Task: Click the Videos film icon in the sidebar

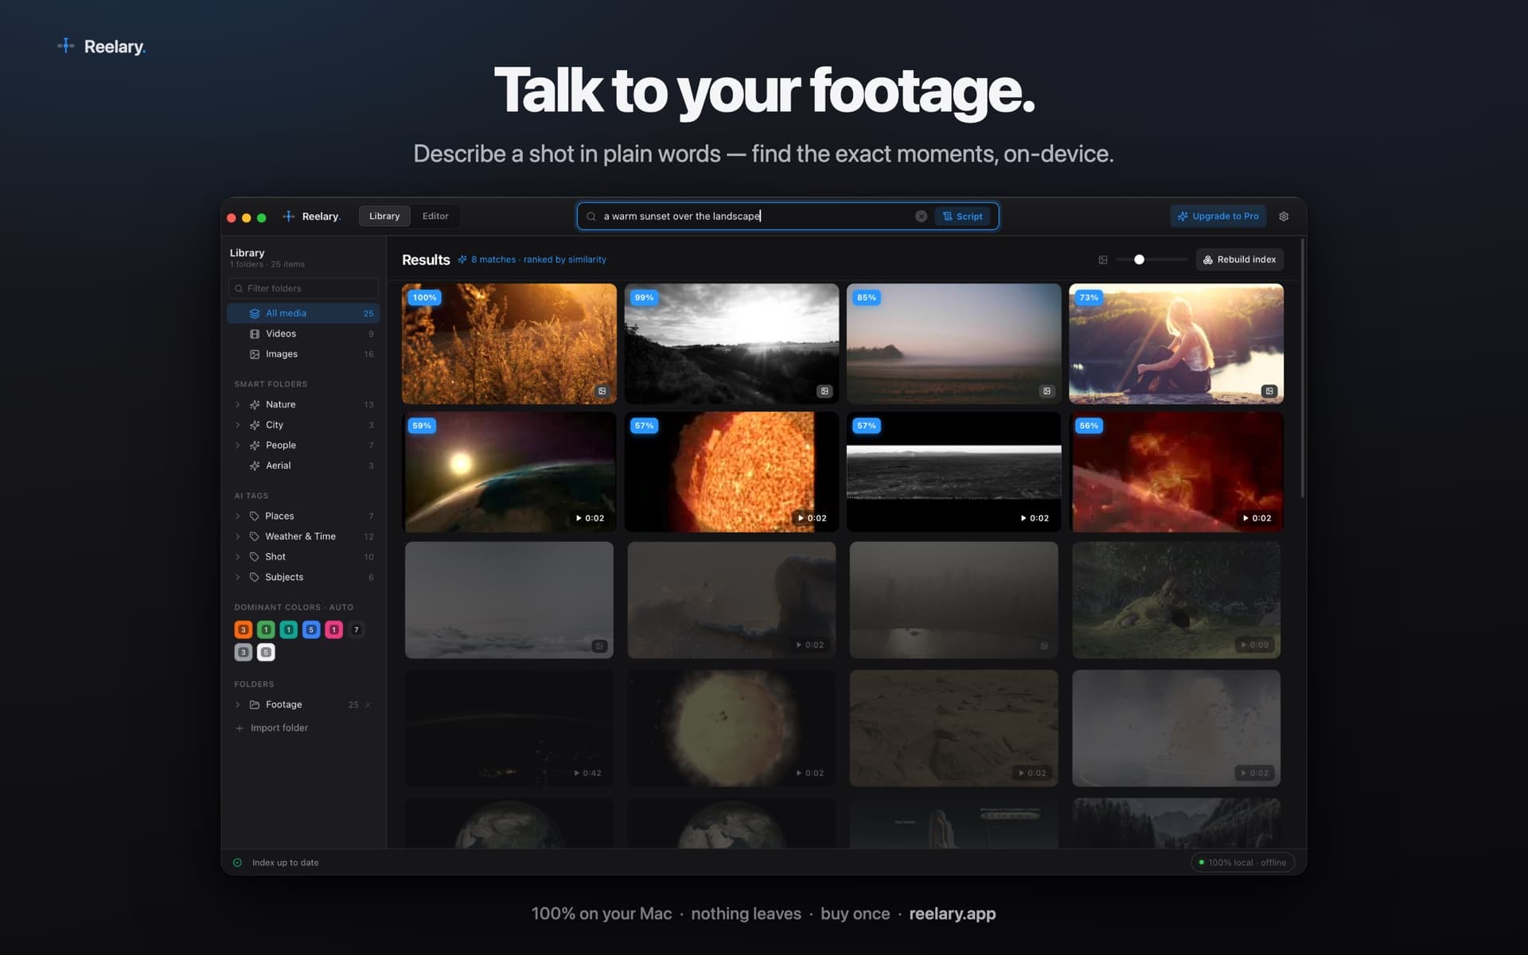Action: pyautogui.click(x=255, y=333)
